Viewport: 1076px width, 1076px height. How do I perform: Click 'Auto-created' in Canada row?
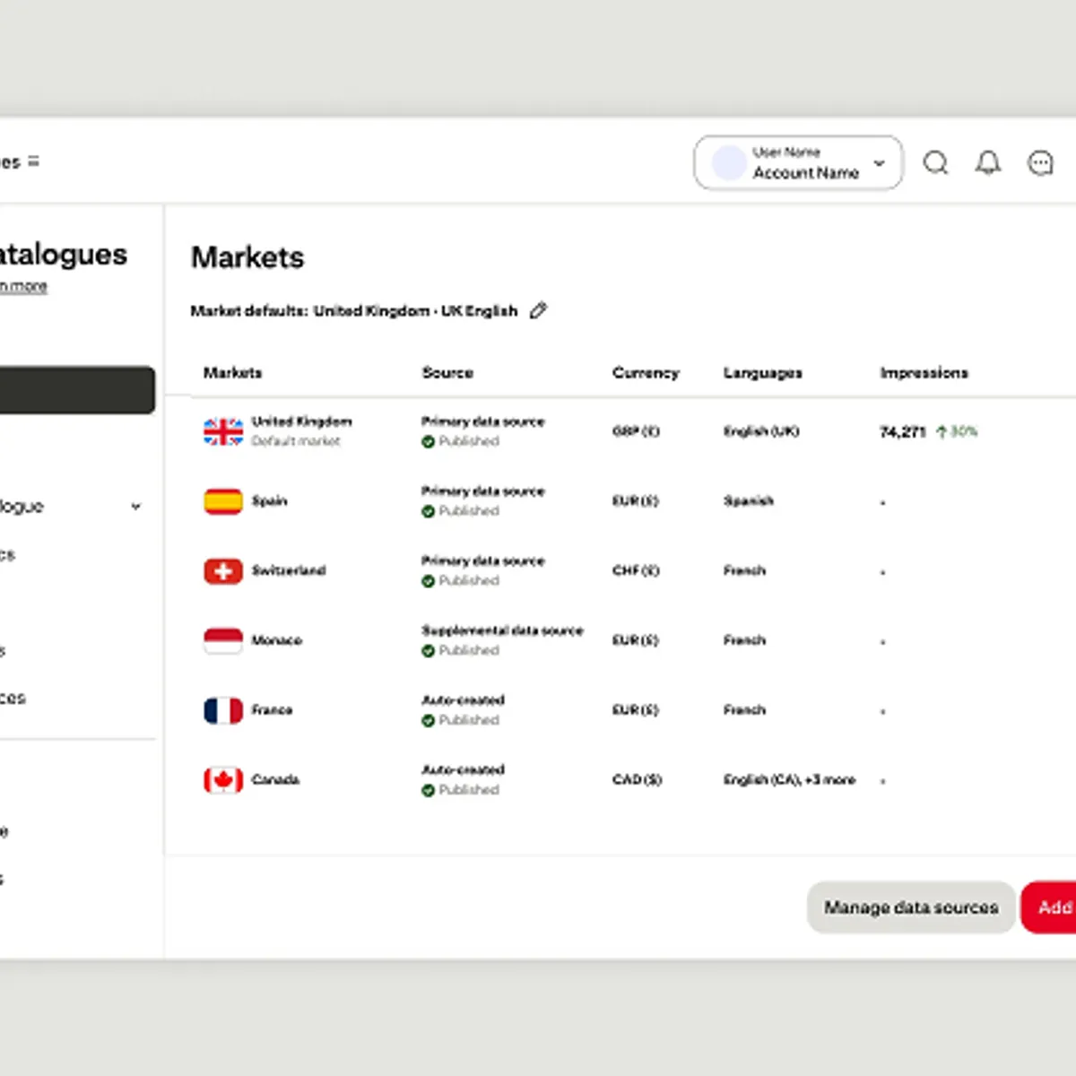pyautogui.click(x=463, y=770)
